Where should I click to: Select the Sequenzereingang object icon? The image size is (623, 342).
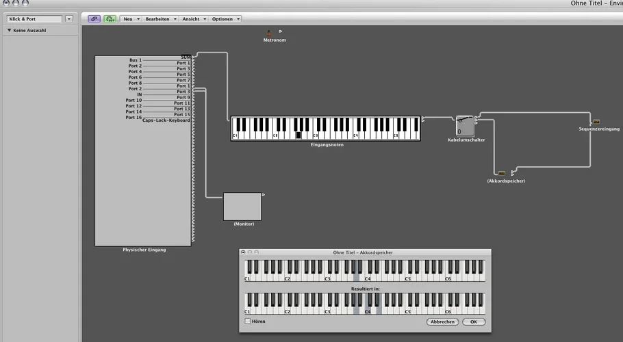coord(596,122)
